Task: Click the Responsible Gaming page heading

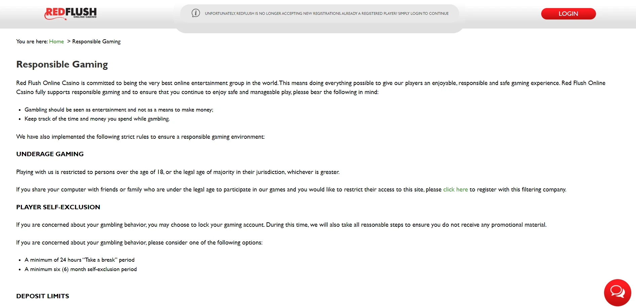Action: coord(62,64)
